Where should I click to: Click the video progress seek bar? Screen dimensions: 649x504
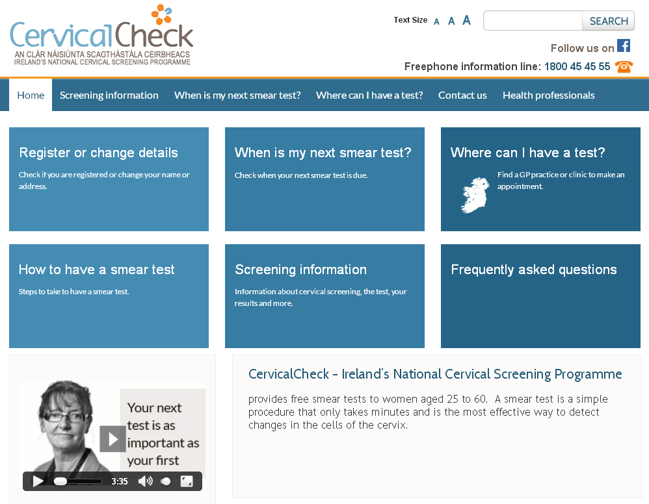[x=78, y=481]
